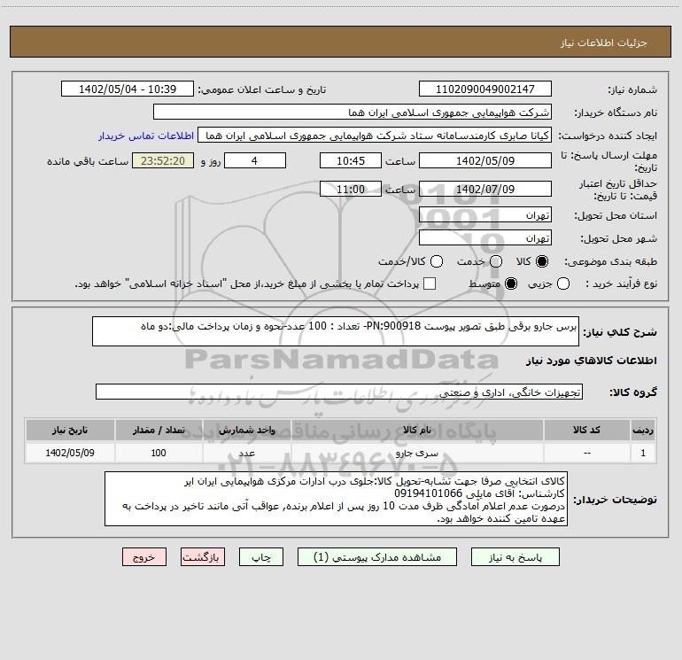
Task: Click the پاسخ به نیاز button
Action: pos(515,557)
